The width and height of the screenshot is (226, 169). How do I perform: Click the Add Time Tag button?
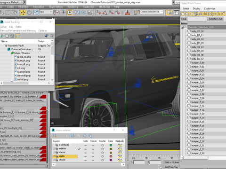171,167
